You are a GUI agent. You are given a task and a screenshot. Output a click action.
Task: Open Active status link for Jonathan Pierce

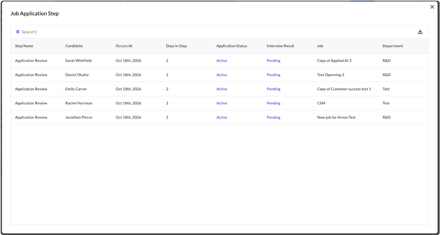(221, 117)
